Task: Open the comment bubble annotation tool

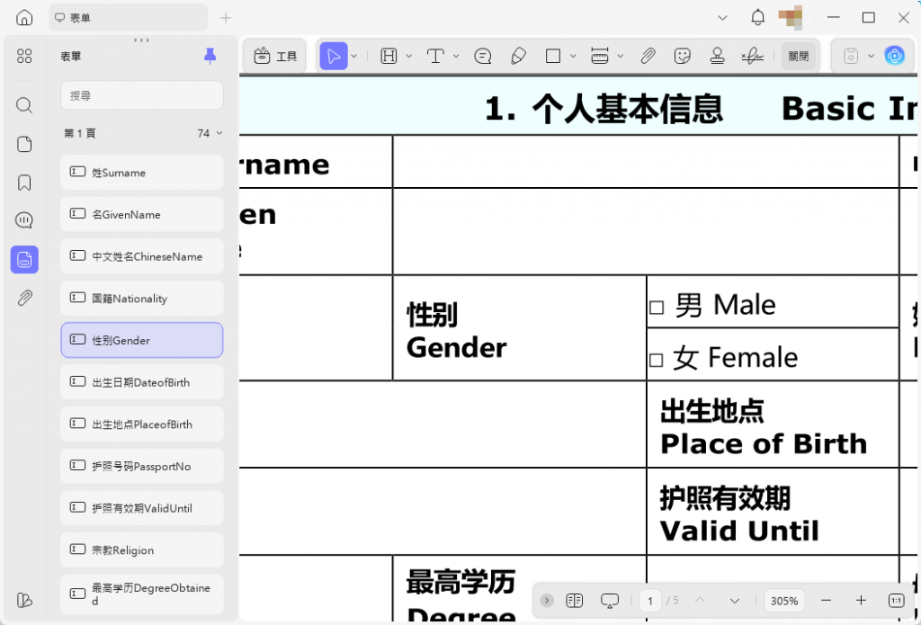Action: [483, 56]
